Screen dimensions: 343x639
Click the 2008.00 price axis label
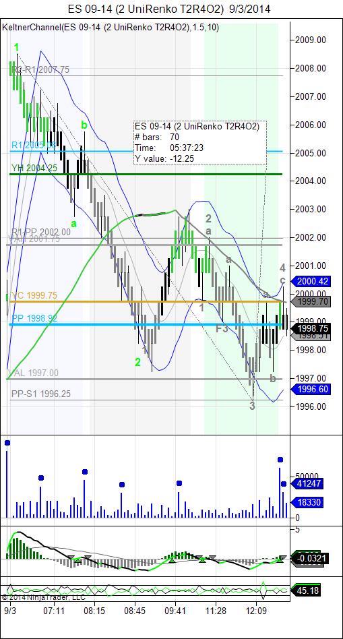[x=309, y=69]
